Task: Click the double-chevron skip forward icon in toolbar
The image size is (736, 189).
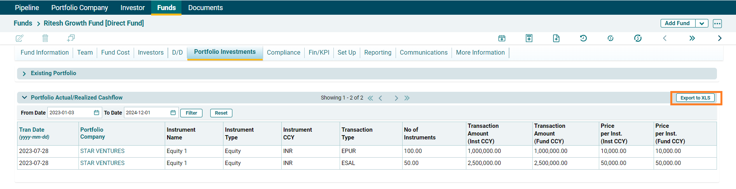Action: 692,38
